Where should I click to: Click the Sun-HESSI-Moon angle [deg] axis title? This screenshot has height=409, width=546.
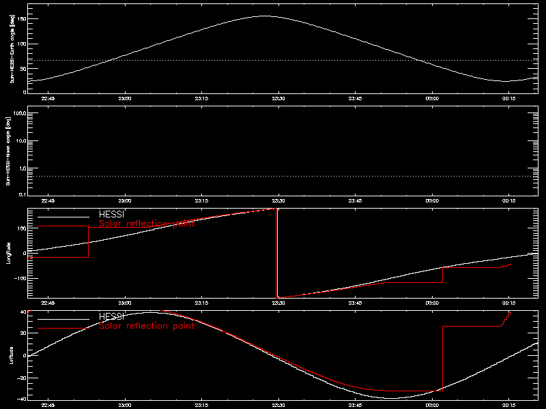[x=9, y=151]
